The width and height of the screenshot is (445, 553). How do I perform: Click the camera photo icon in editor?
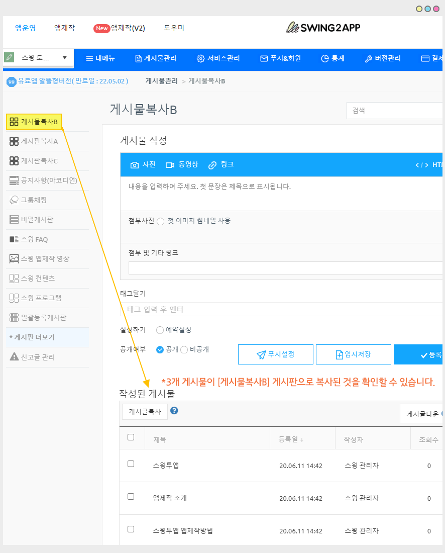[135, 165]
